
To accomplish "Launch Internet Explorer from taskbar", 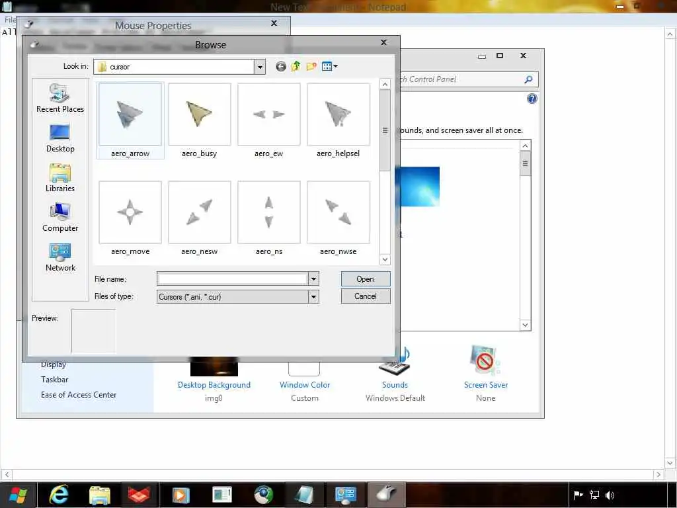I will (59, 495).
